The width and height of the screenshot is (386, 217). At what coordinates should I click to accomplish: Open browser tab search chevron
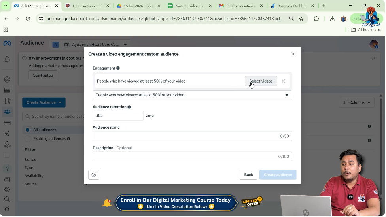6,6
